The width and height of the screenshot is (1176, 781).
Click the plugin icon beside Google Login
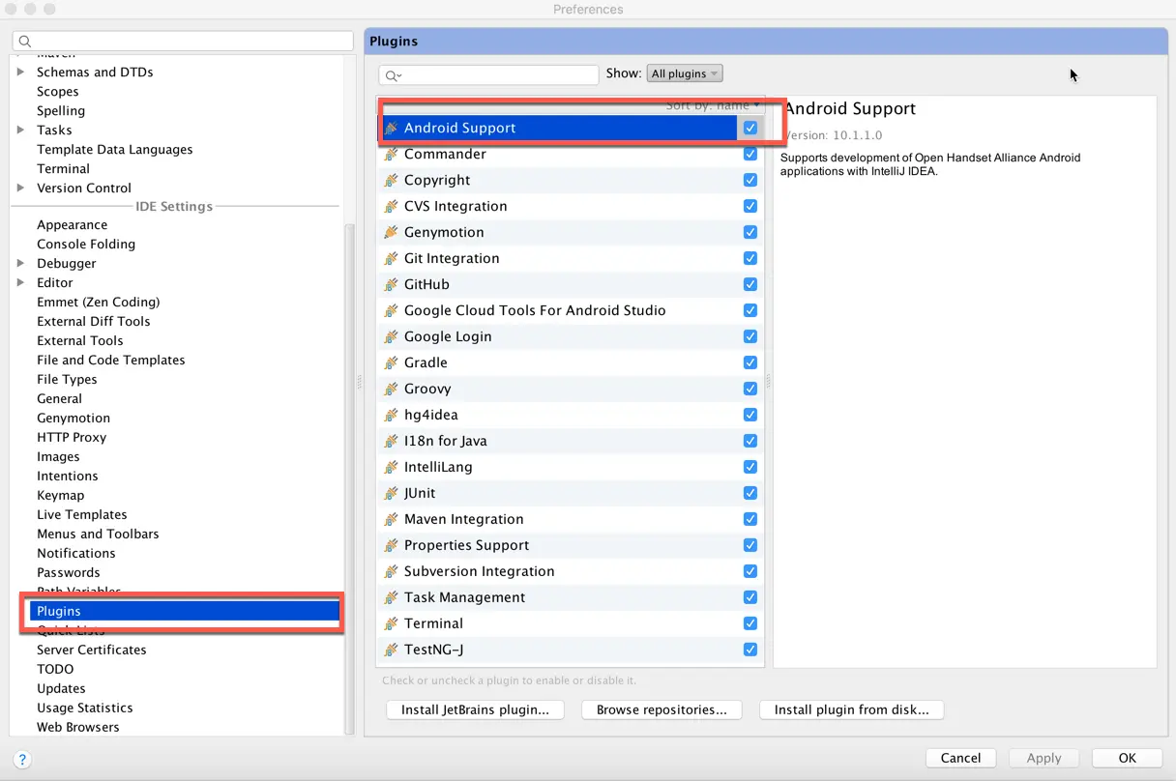391,336
